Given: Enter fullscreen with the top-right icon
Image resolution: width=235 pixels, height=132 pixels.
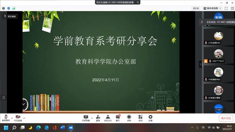Looking at the screenshot, I should click(x=226, y=8).
